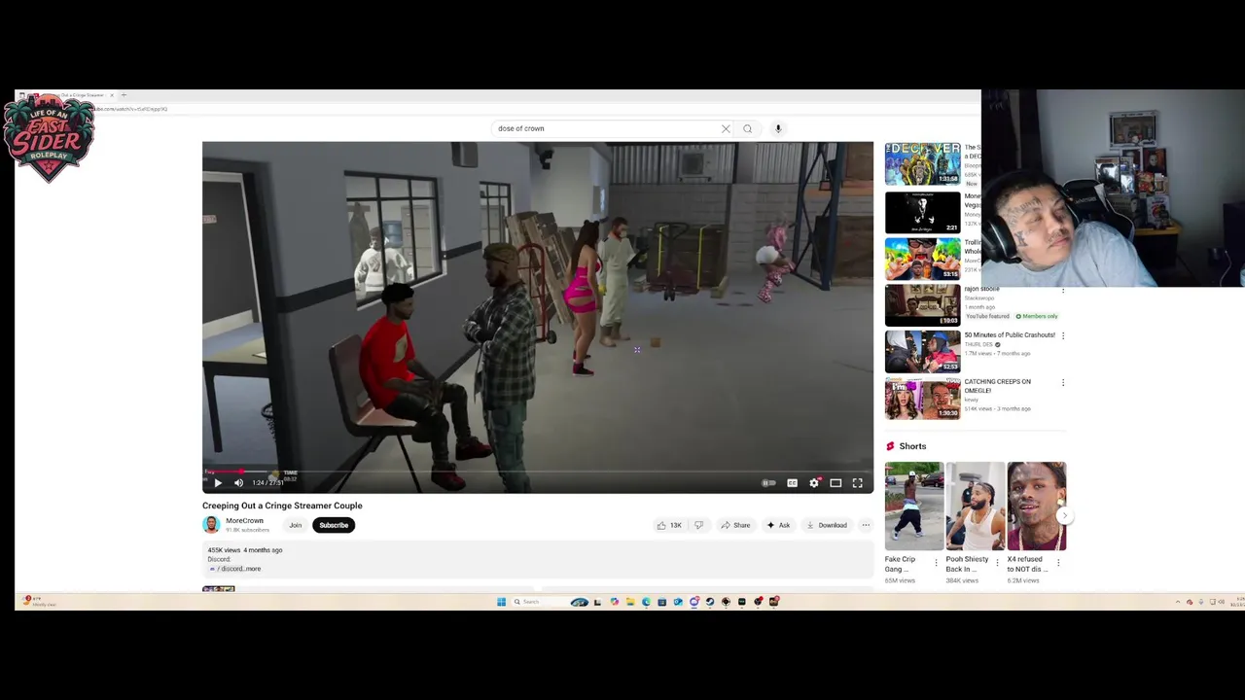The height and width of the screenshot is (700, 1245).
Task: Switch to theater mode view
Action: 836,483
